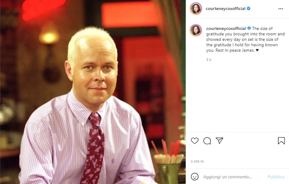Open the three-dot more options menu

[x=281, y=9]
